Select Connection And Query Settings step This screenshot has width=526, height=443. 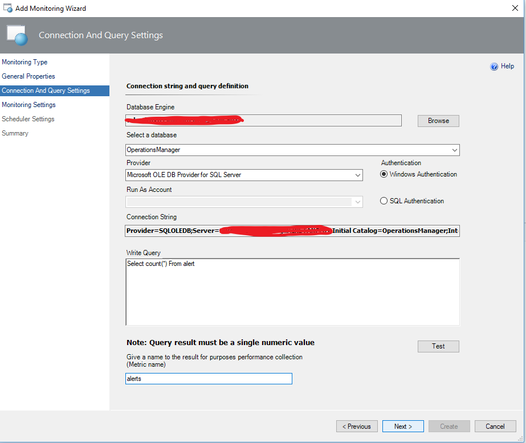(46, 91)
